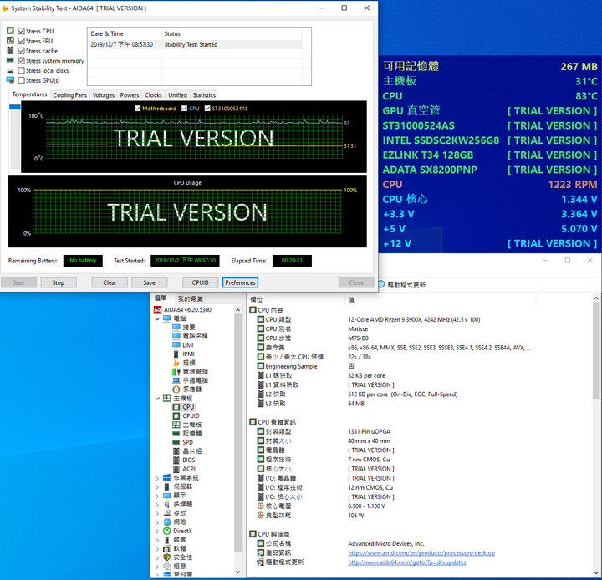Image resolution: width=602 pixels, height=580 pixels.
Task: Click the 安全性 shield icon
Action: [166, 557]
